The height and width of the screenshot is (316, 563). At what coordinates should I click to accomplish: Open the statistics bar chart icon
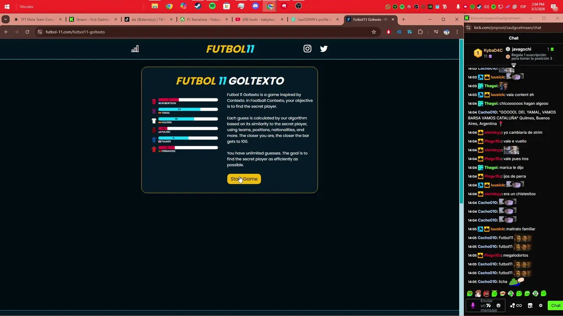pos(135,49)
